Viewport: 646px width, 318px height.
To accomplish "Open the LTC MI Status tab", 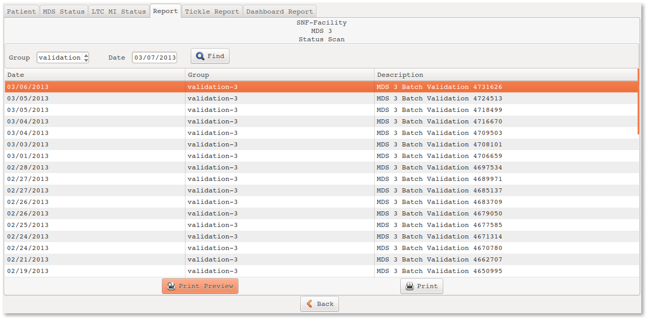I will 119,11.
